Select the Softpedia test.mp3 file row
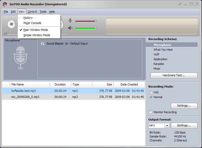The height and width of the screenshot is (148, 202). point(74,91)
